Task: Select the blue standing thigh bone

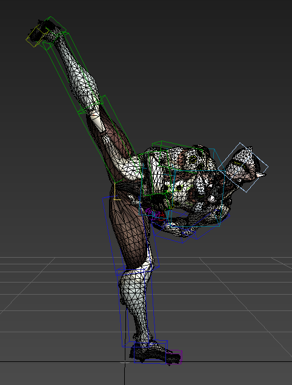Action: 130,233
